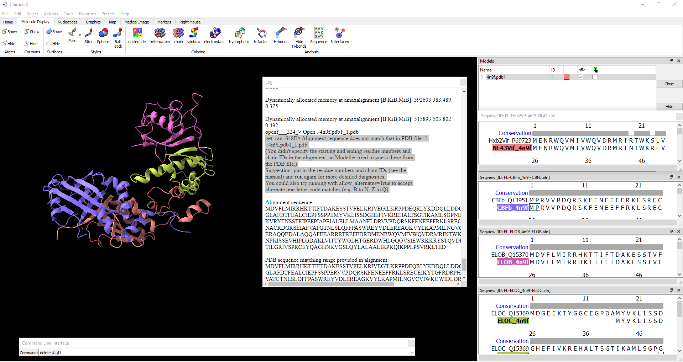The width and height of the screenshot is (683, 362).
Task: Select the Sphere style icon
Action: click(x=103, y=36)
